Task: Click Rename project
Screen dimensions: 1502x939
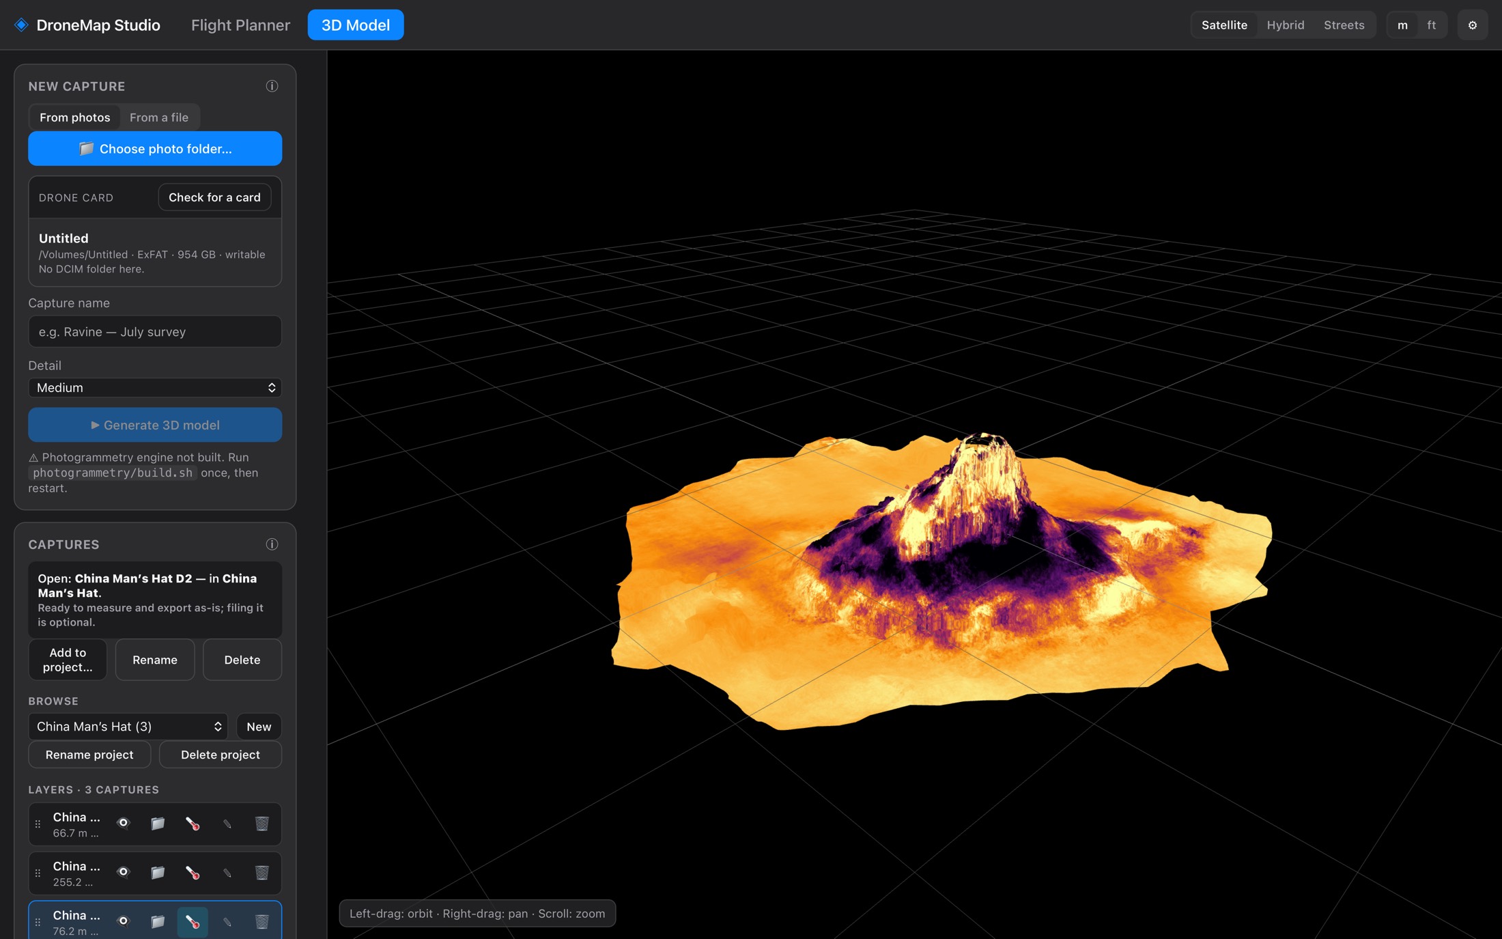Action: pyautogui.click(x=89, y=755)
